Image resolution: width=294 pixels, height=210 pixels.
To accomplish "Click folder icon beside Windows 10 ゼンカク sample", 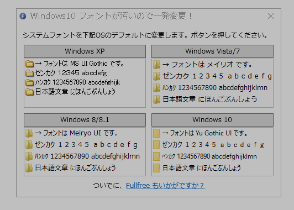I will [x=156, y=145].
